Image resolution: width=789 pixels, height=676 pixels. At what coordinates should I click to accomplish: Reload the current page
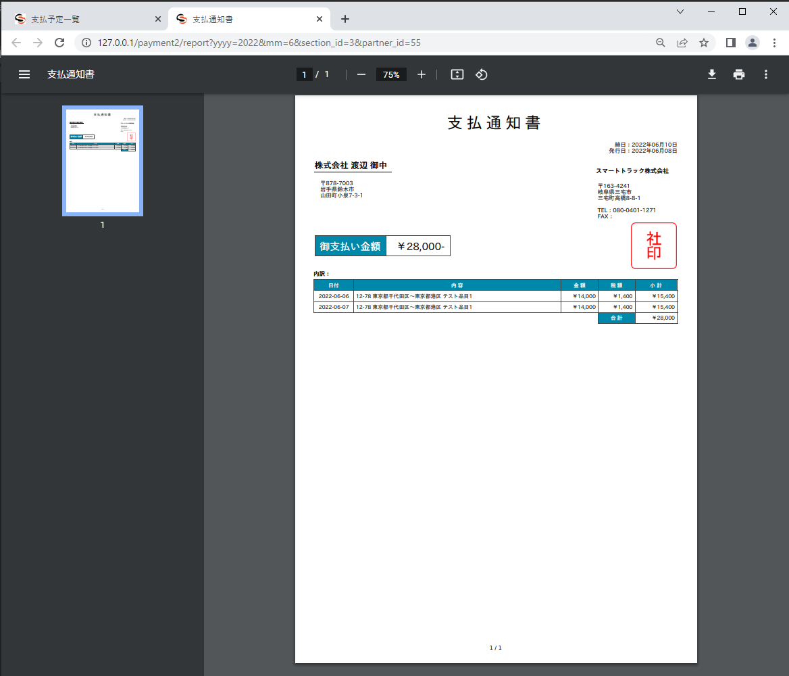(59, 43)
